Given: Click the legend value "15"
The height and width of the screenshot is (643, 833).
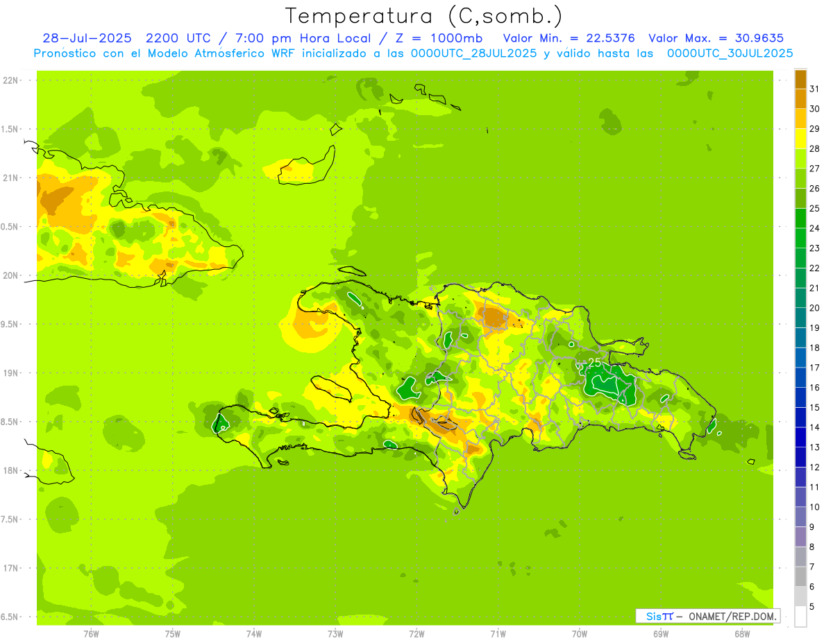Looking at the screenshot, I should coord(815,407).
